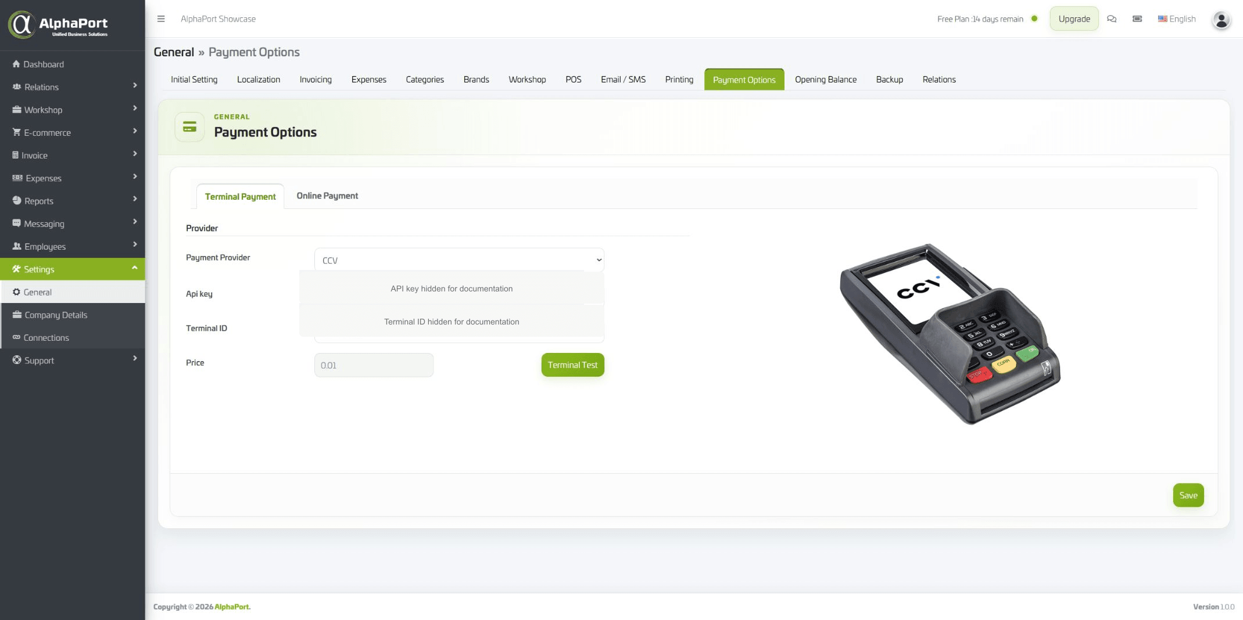Open the Relations settings tab
The width and height of the screenshot is (1243, 620).
click(938, 80)
